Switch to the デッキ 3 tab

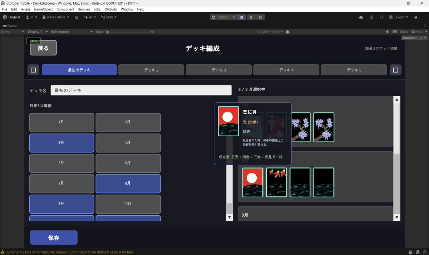coord(219,70)
